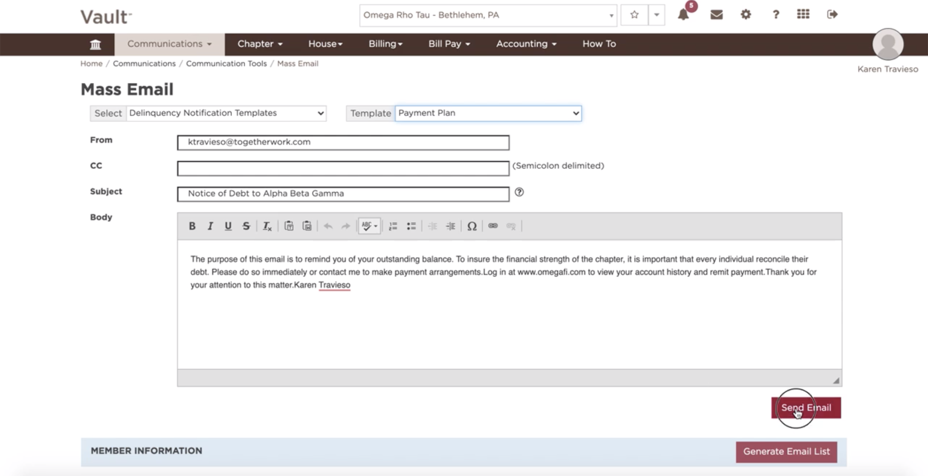
Task: Open the Select template type dropdown
Action: [x=226, y=113]
